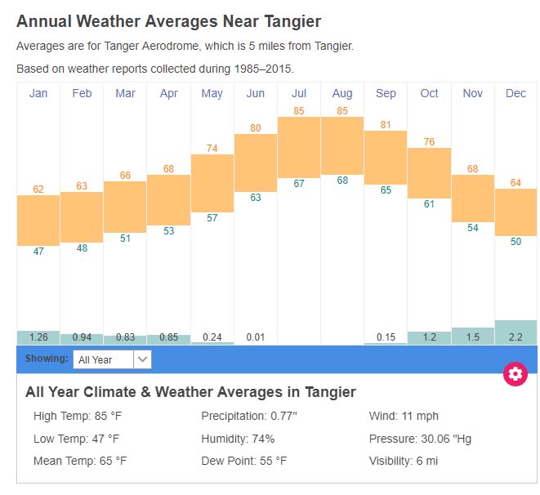Click January's precipitation bar showing 1.26
The width and height of the screenshot is (540, 495).
[38, 337]
